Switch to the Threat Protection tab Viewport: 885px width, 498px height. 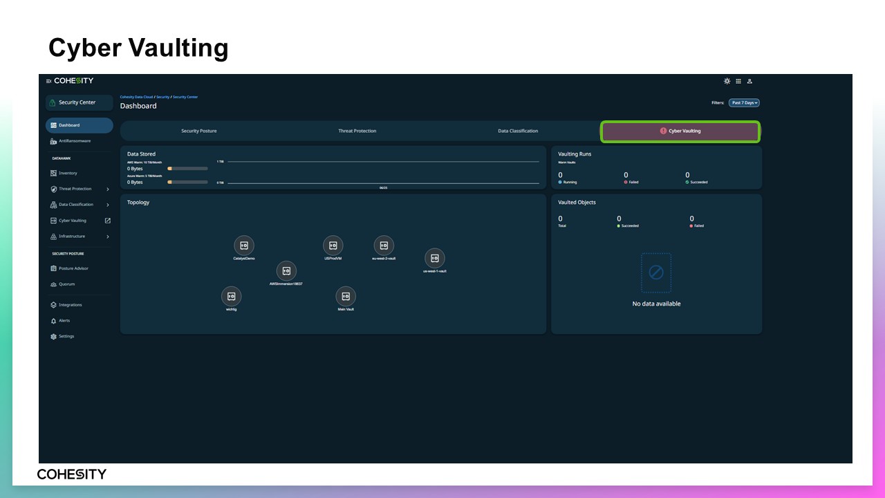point(357,131)
